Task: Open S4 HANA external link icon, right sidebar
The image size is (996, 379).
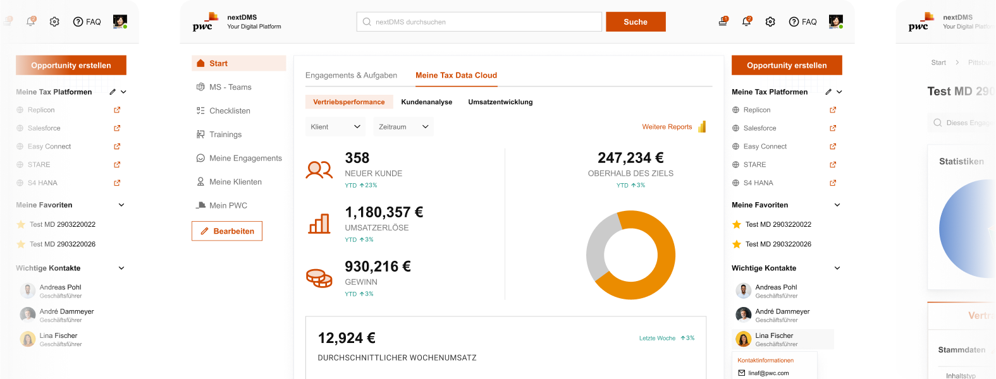Action: 833,183
